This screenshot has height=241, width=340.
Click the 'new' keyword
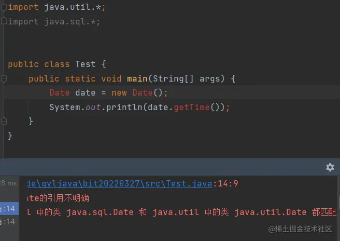[119, 93]
